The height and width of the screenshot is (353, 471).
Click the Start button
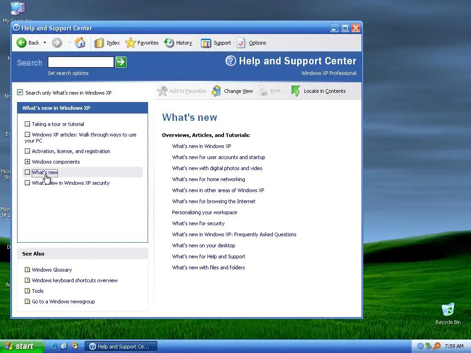pyautogui.click(x=22, y=346)
